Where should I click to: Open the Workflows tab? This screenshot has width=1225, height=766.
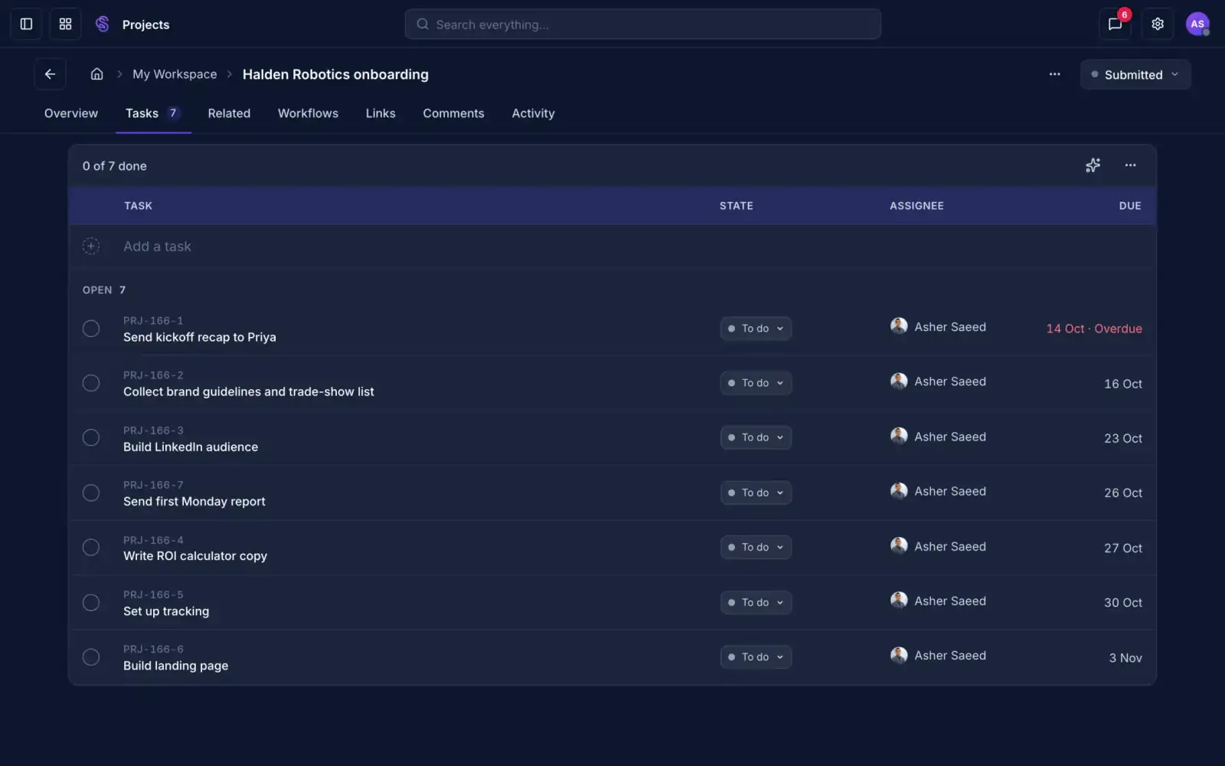point(308,113)
